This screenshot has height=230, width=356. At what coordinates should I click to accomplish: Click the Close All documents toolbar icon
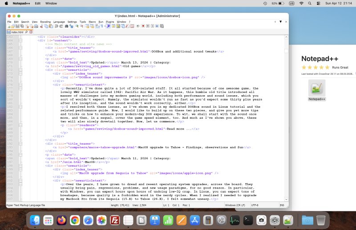coord(31,26)
